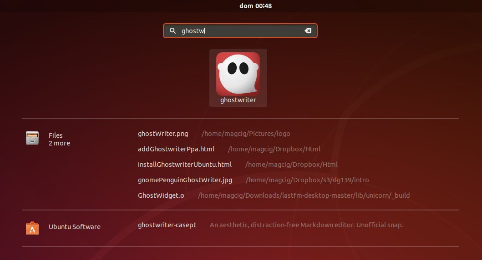The image size is (482, 260).
Task: Open addGhostwriterPpa.html result
Action: pos(176,149)
